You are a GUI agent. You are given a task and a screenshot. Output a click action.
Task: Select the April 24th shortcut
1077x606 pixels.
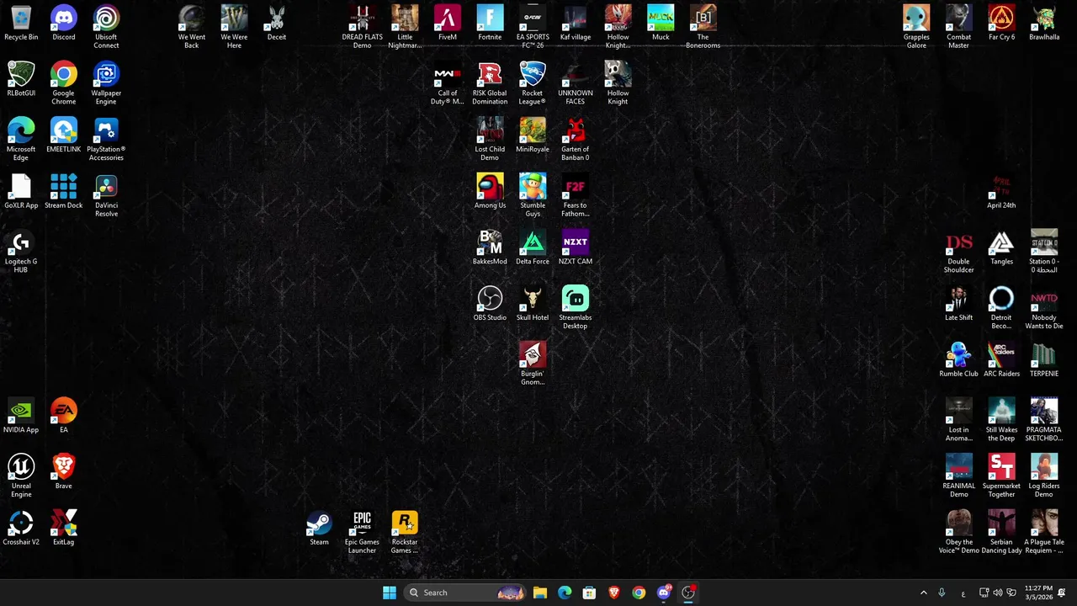[1001, 192]
